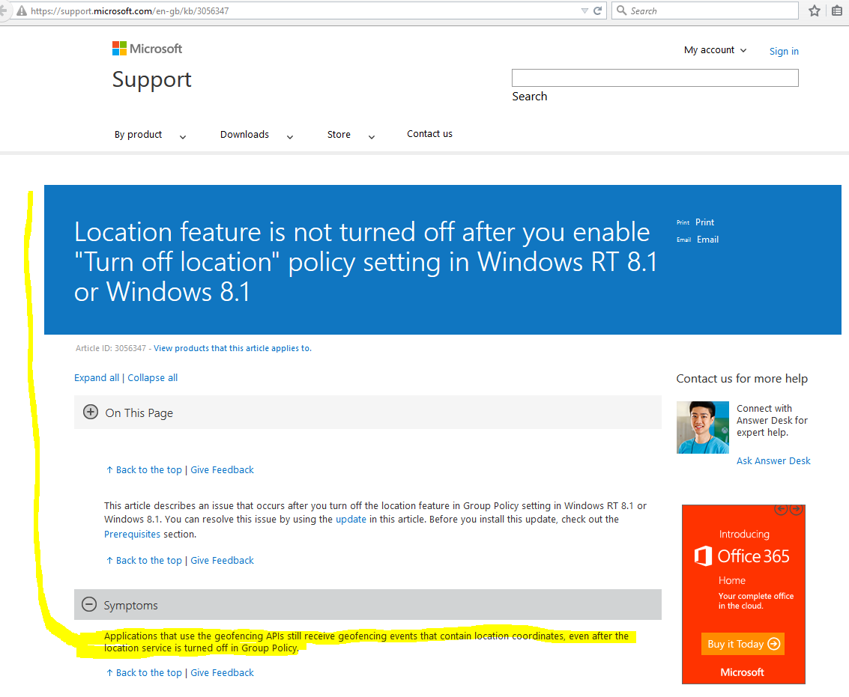Click chevron next to By product
The image size is (849, 697).
click(183, 137)
